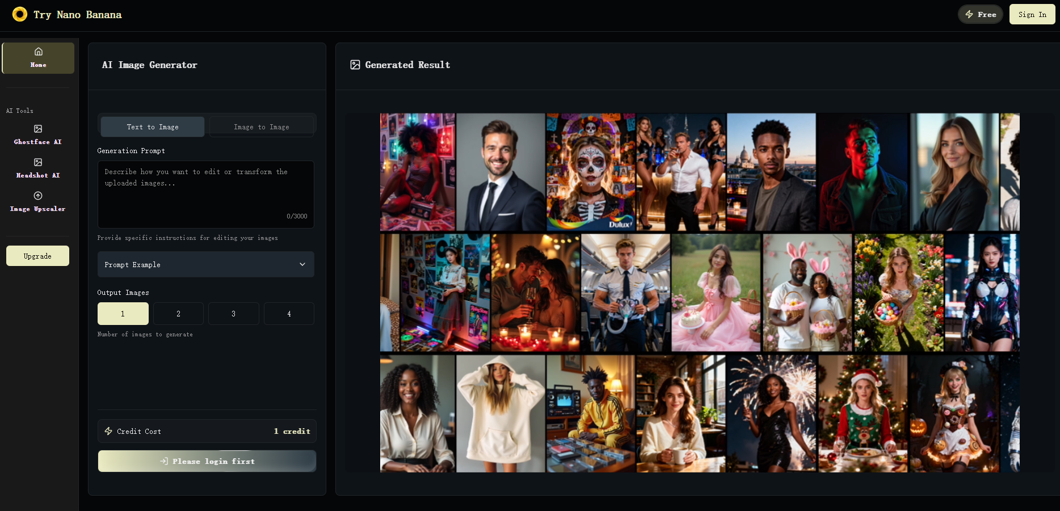Open Ghostface AI tool icon

point(38,129)
